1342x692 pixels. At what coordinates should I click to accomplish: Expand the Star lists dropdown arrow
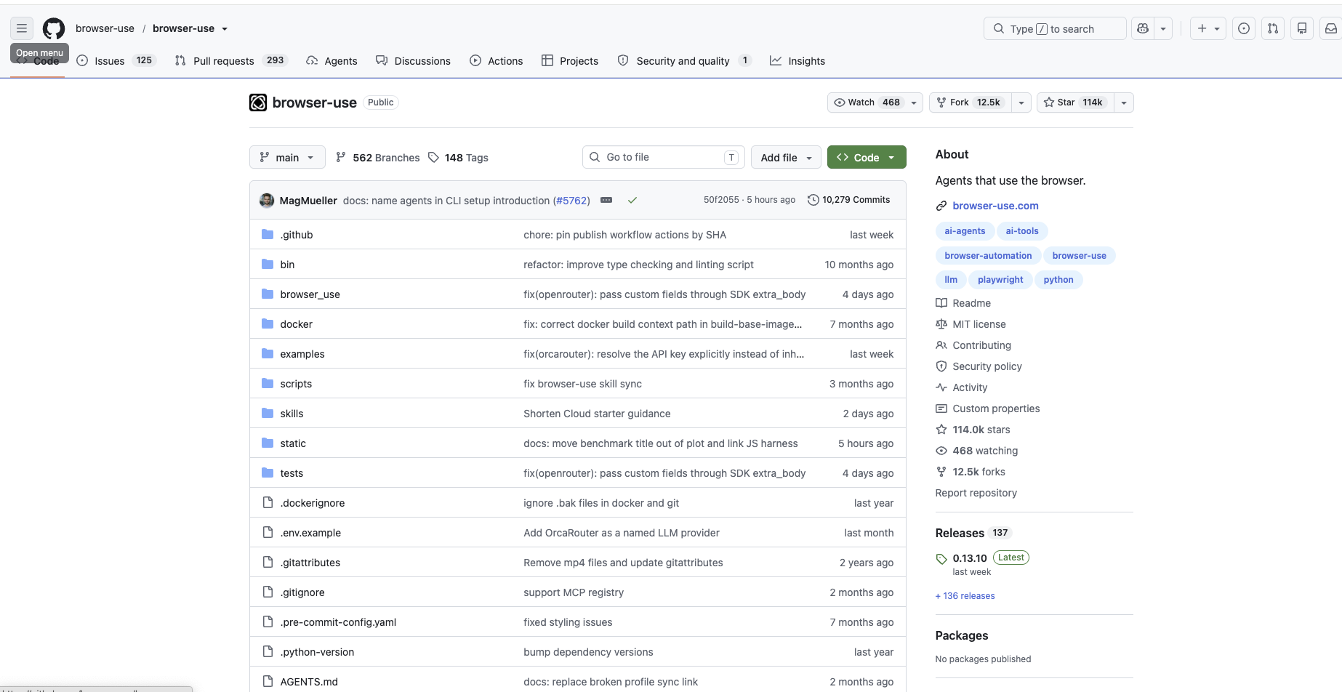click(1124, 102)
